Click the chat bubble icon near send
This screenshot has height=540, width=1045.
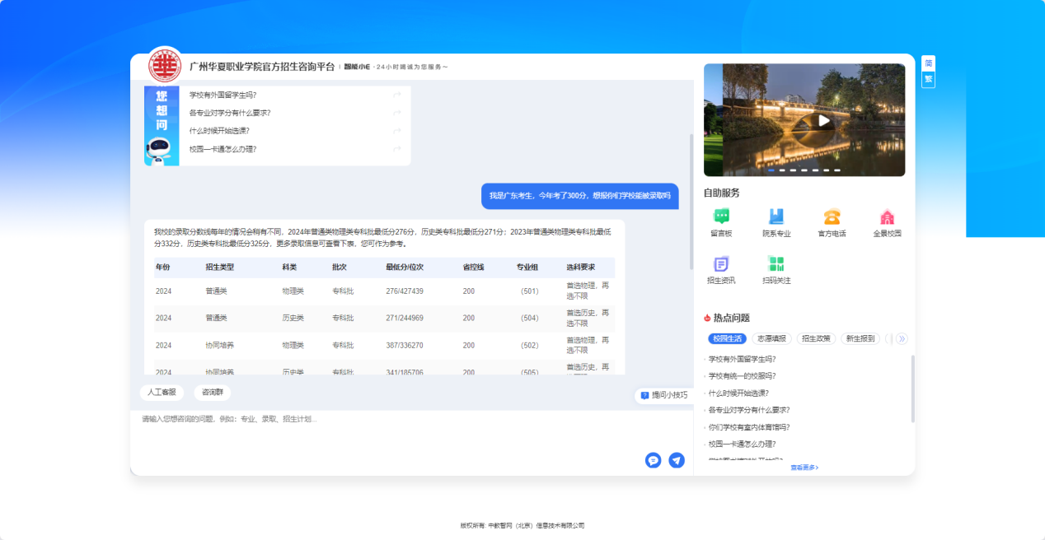click(x=654, y=460)
